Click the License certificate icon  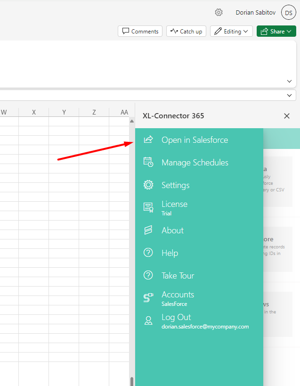click(148, 207)
